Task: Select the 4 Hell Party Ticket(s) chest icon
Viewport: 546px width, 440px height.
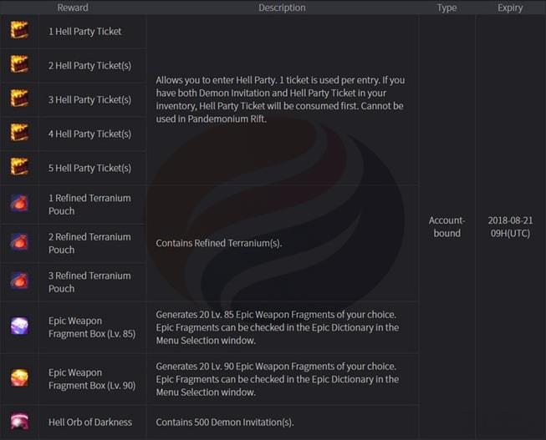Action: tap(19, 134)
